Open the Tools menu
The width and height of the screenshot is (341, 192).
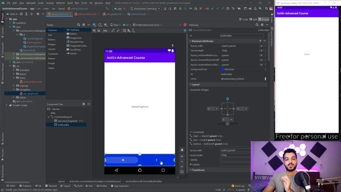tap(84, 3)
